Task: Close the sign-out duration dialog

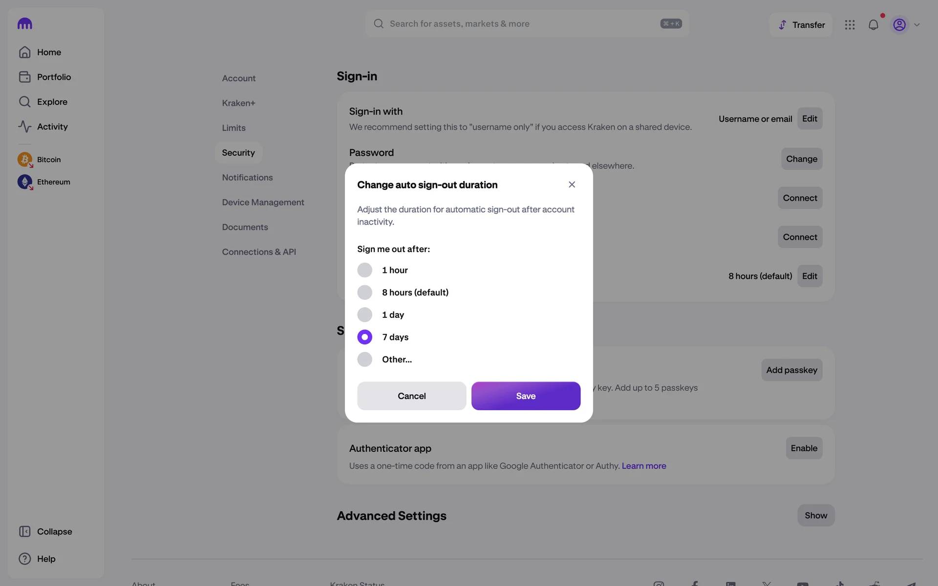Action: click(572, 185)
